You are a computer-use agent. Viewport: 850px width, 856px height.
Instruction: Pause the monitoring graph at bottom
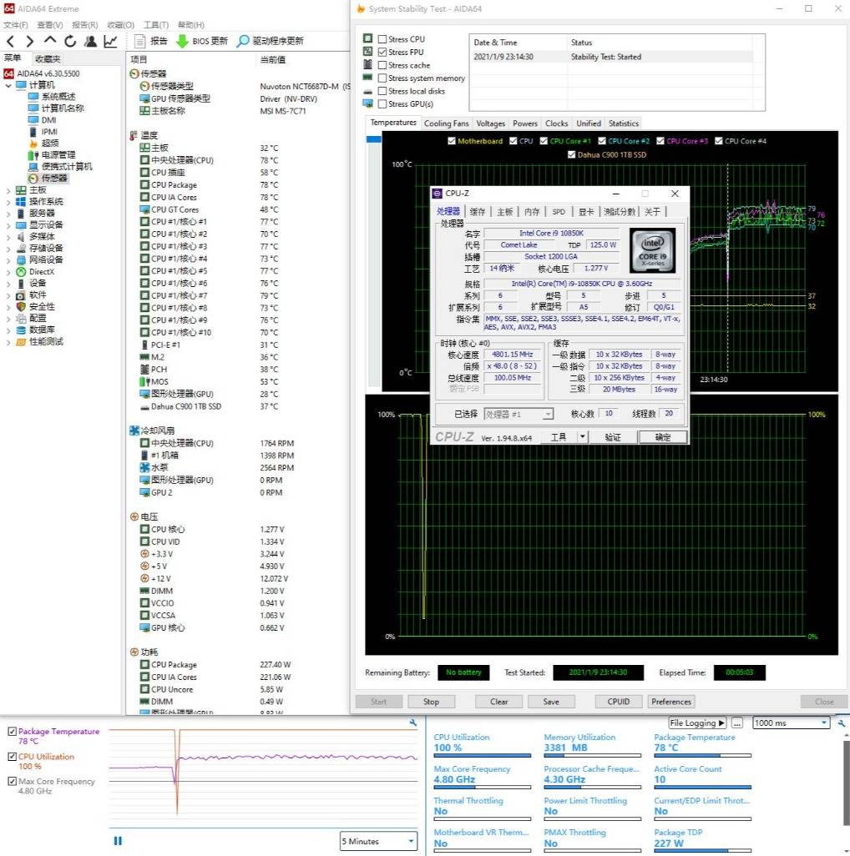coord(118,841)
